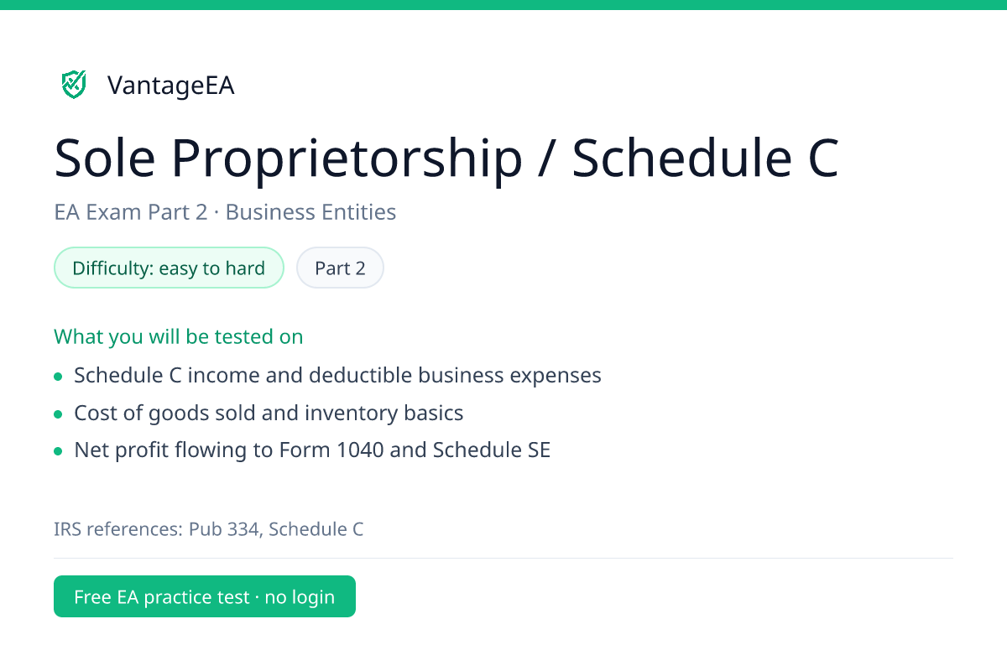Click the Schedule C reference in IRS line
This screenshot has width=1007, height=671.
(316, 529)
